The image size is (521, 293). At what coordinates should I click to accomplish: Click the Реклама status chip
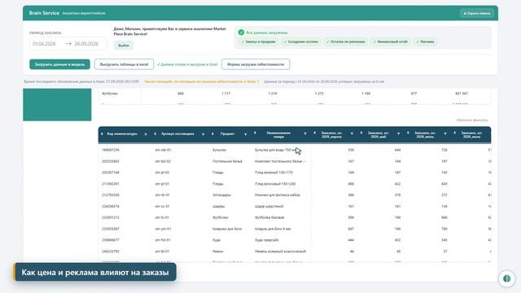coord(425,42)
